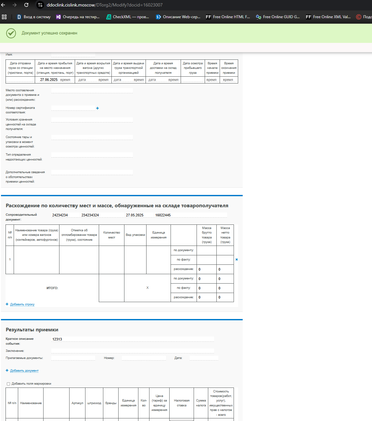372x421 pixels.
Task: Open site info icon in address bar
Action: click(x=40, y=5)
